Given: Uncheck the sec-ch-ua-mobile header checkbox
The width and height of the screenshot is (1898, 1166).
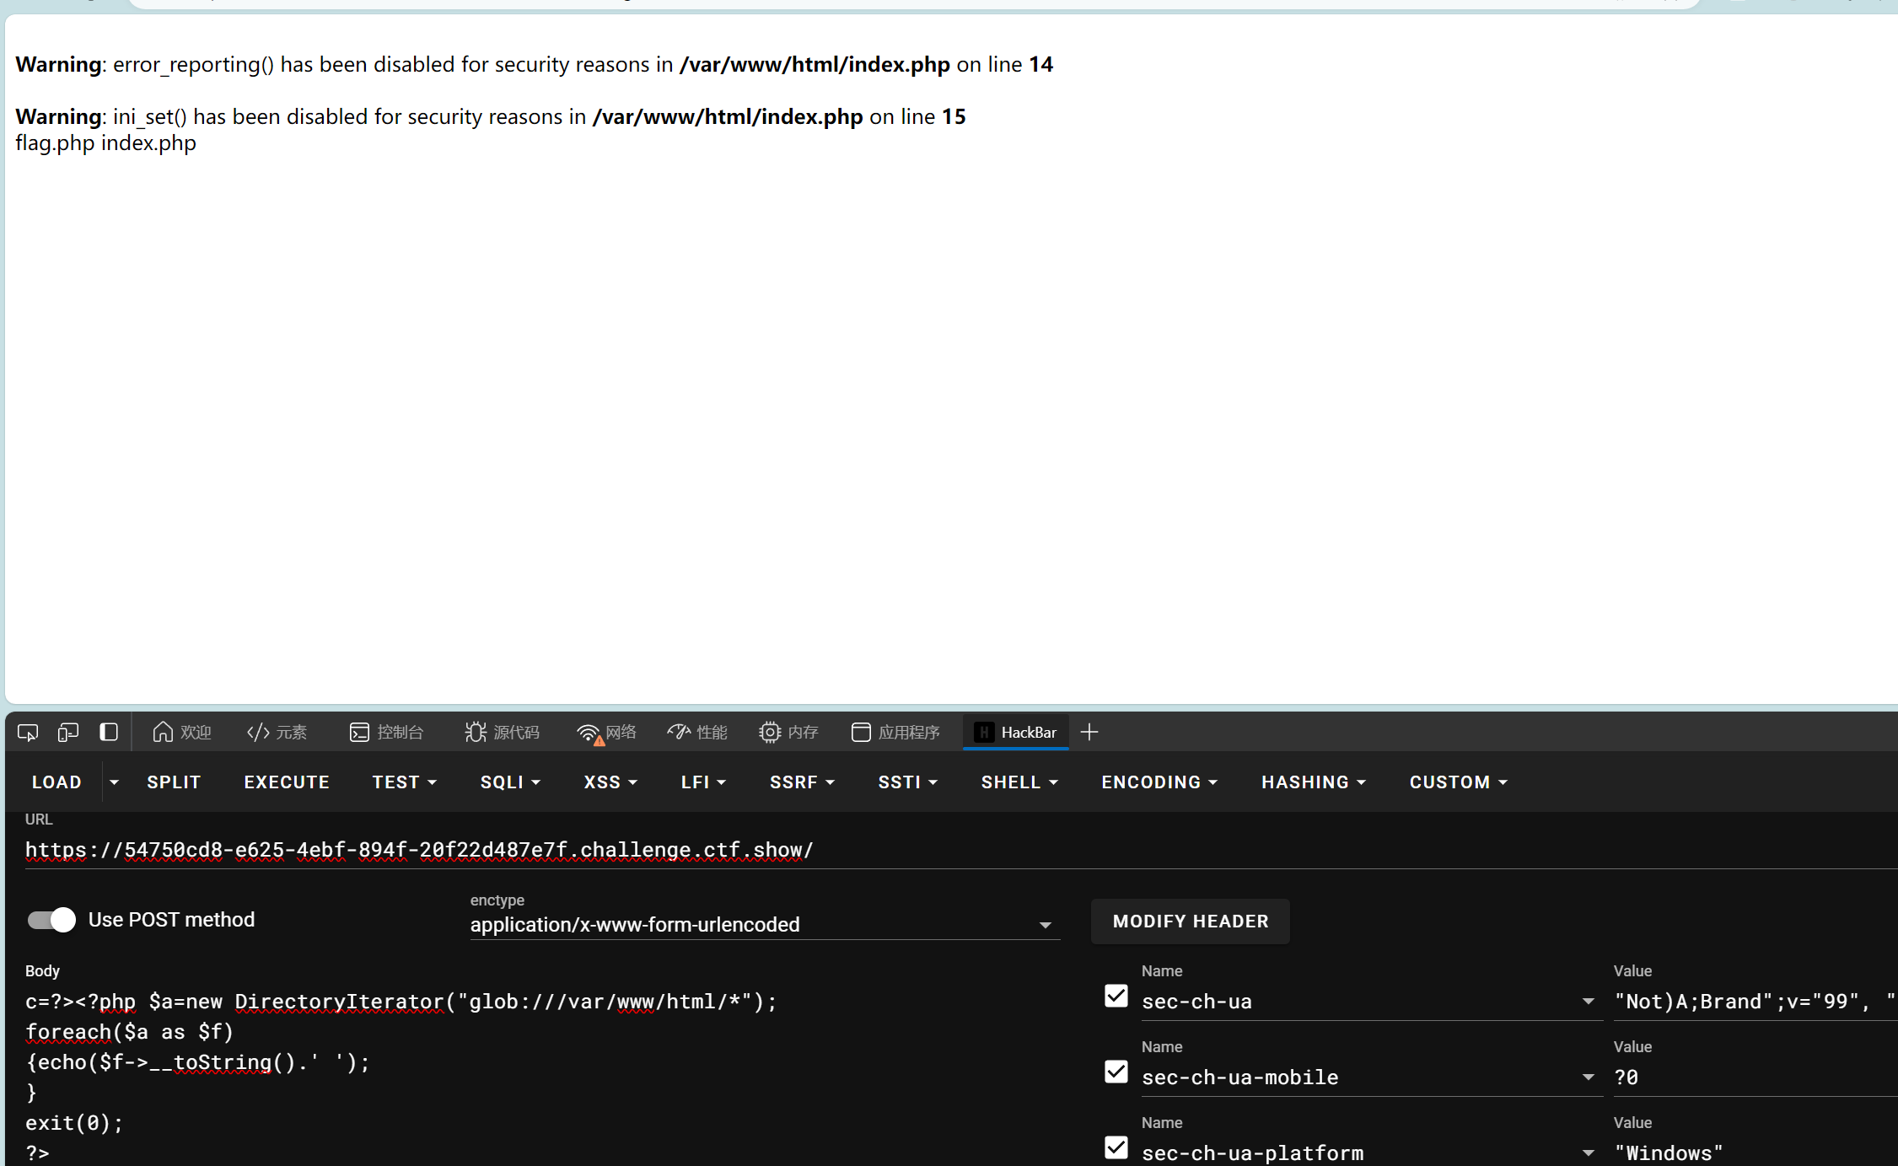Looking at the screenshot, I should [1116, 1072].
